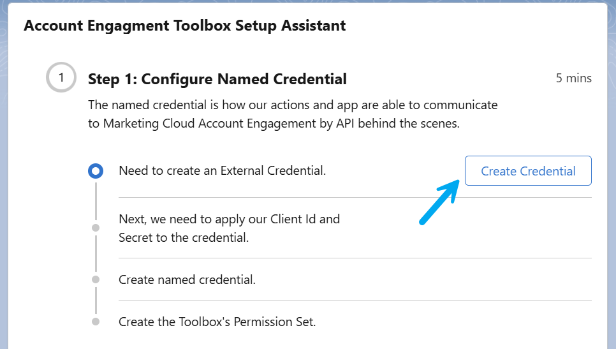Click grey dot beside Permission Set step
This screenshot has height=349, width=616.
[96, 322]
